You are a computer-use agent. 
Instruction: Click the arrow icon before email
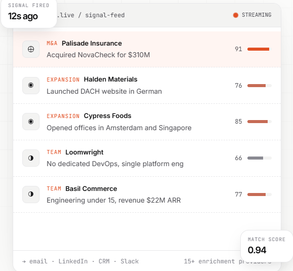click(x=24, y=261)
